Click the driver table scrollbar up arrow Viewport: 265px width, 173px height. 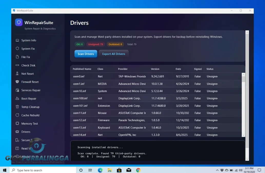243,75
